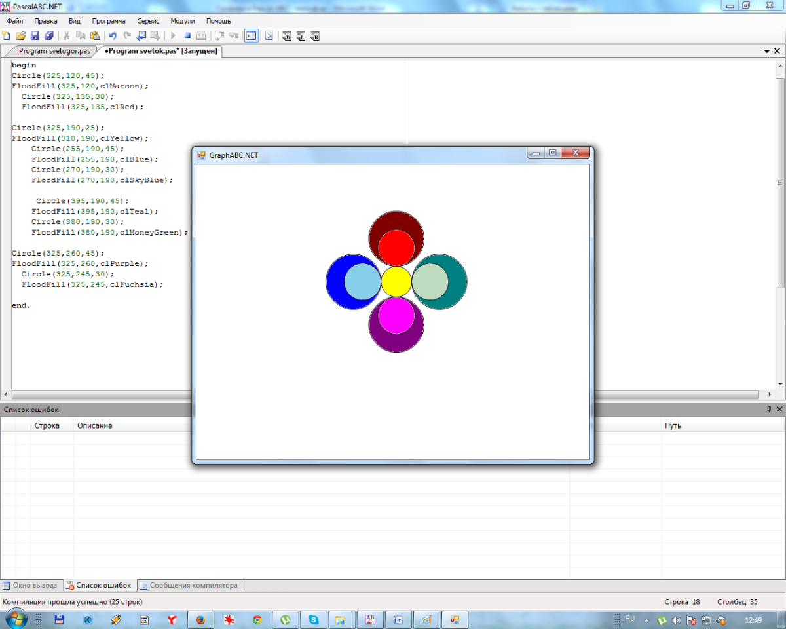Save the current program with the floppy icon
This screenshot has width=786, height=629.
coord(35,36)
